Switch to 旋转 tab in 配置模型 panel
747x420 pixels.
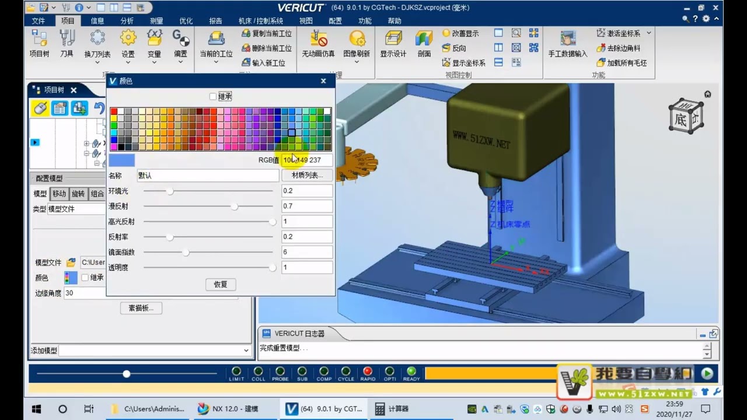pos(78,194)
